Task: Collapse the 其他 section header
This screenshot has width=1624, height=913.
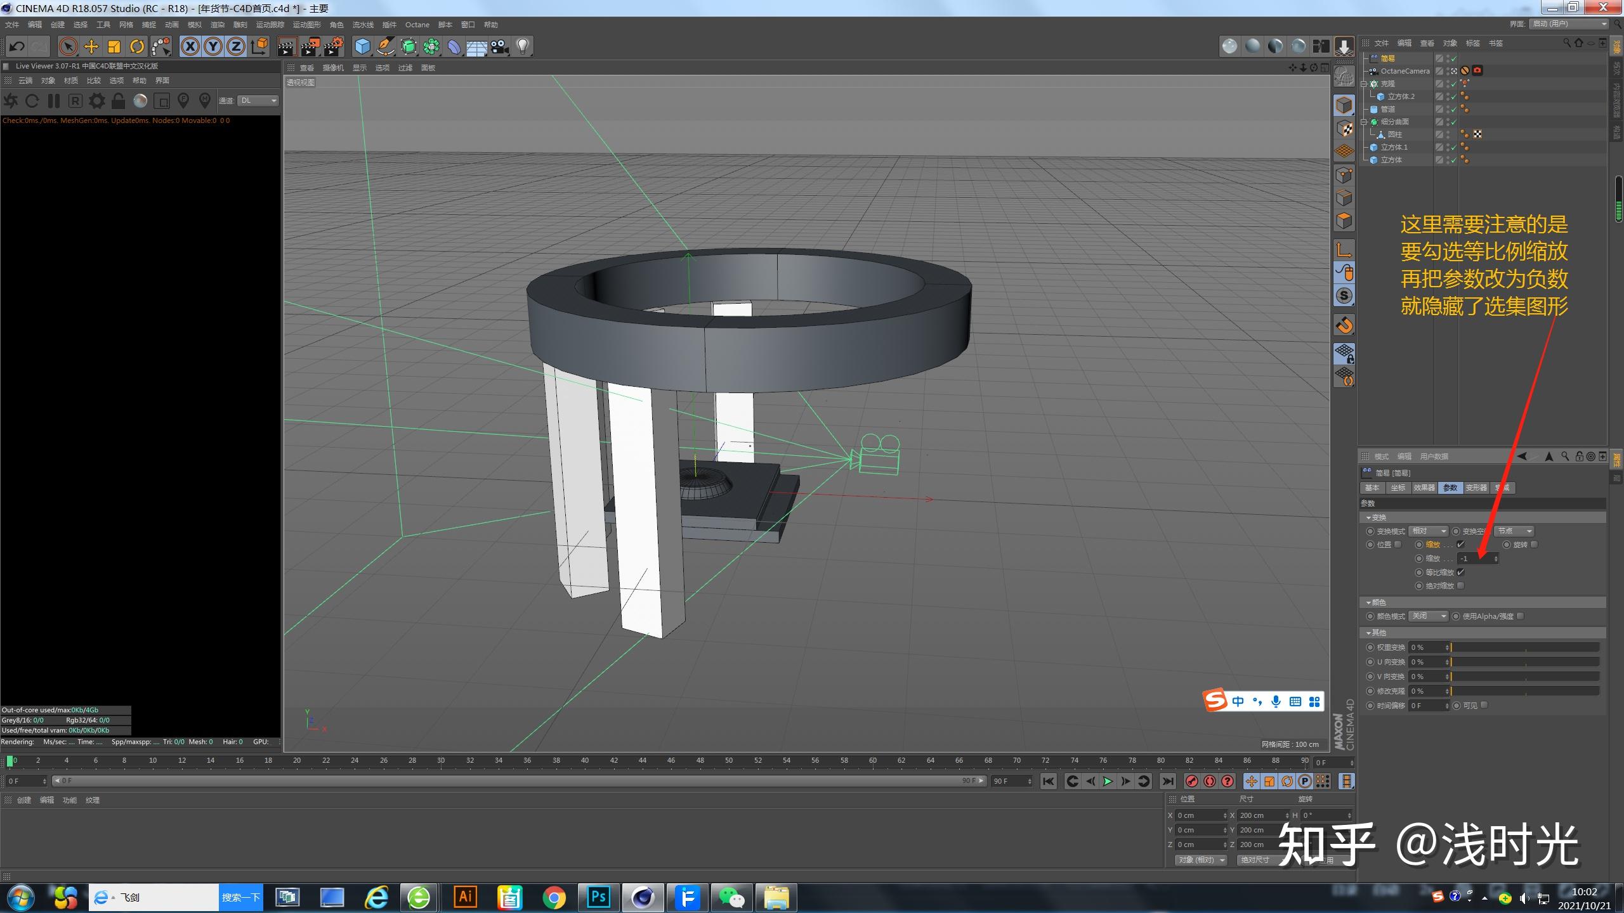Action: click(x=1378, y=633)
